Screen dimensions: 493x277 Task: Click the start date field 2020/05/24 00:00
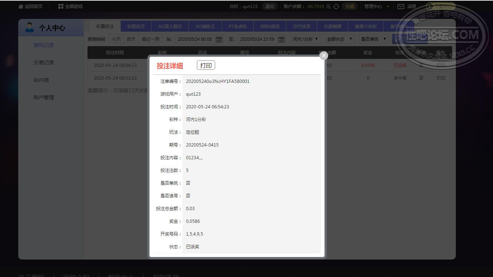point(199,39)
